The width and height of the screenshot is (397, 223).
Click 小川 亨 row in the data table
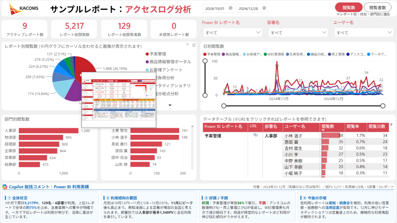(336, 154)
